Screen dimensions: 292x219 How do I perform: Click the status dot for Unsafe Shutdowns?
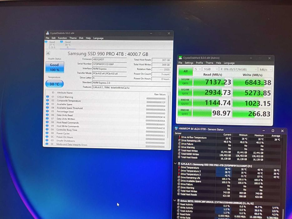(47, 140)
